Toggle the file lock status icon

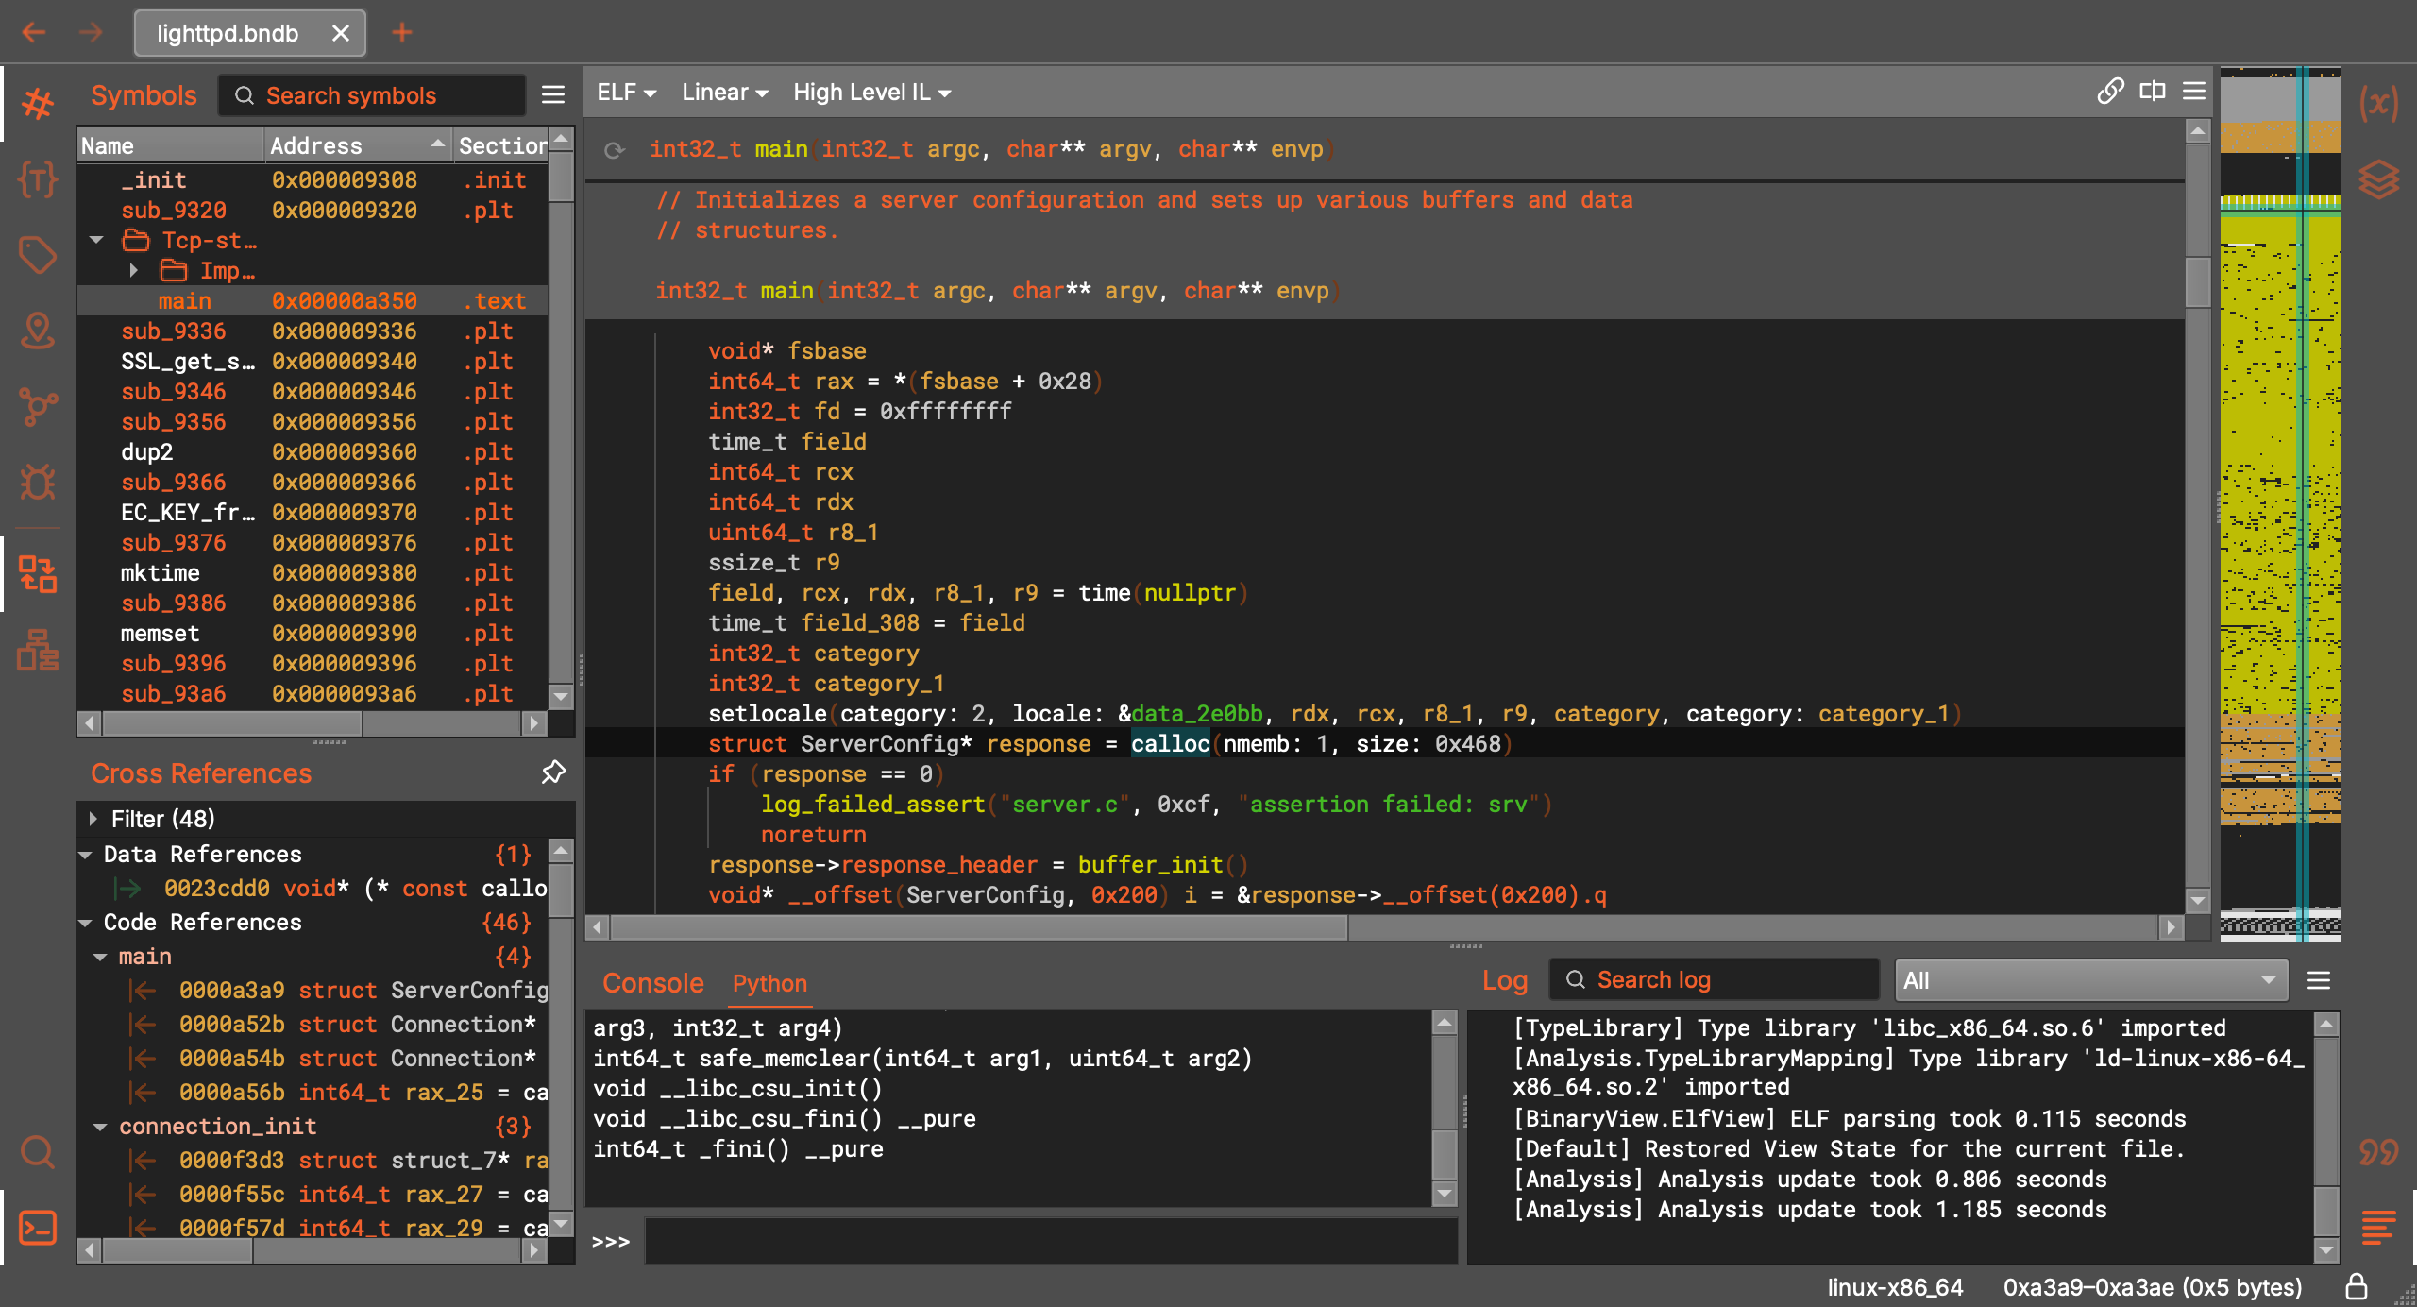[2357, 1286]
